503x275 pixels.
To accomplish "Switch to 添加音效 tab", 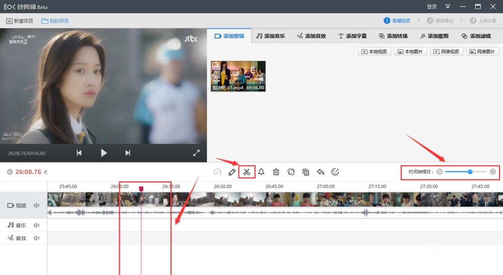I will click(x=311, y=36).
